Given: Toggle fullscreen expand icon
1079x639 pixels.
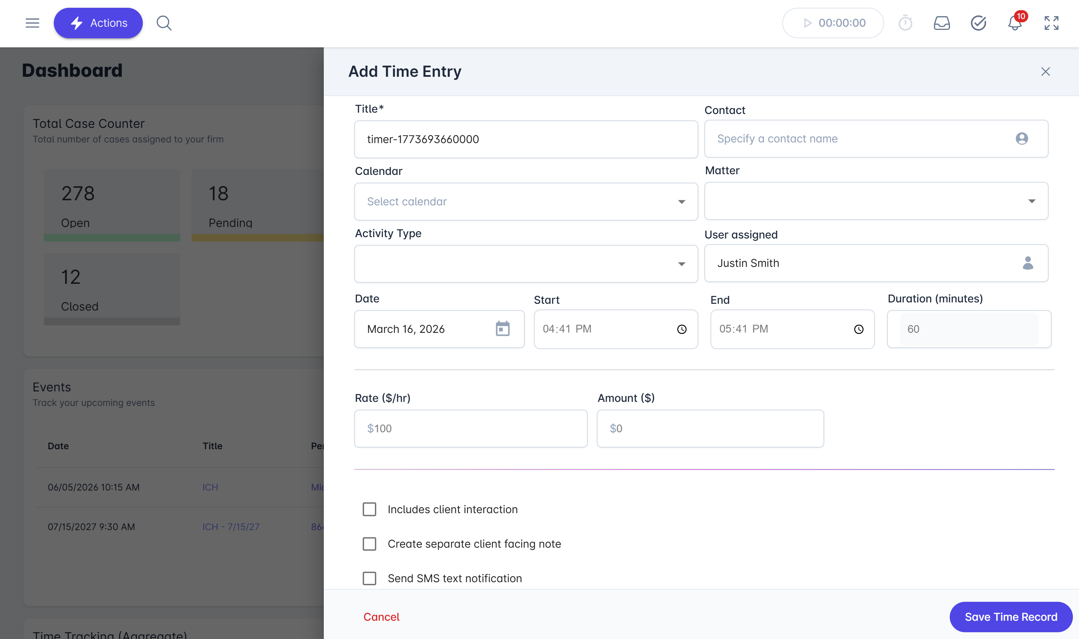Looking at the screenshot, I should click(1051, 23).
